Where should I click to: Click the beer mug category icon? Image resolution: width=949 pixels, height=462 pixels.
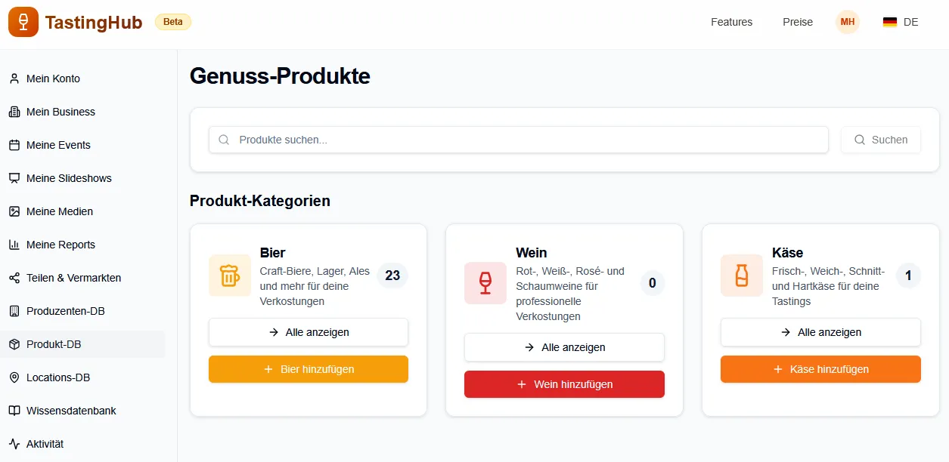[x=230, y=276]
